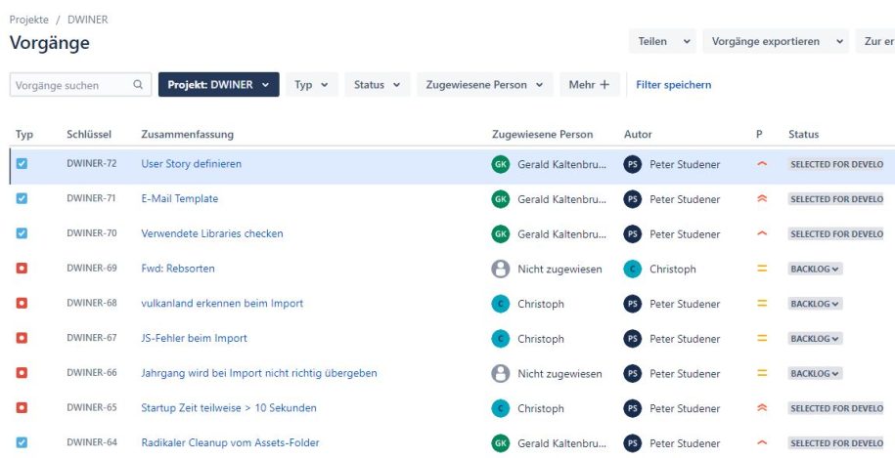The width and height of the screenshot is (895, 458).
Task: Click Gerald Kaltenbrunner's avatar on DWINER-72
Action: coord(501,164)
